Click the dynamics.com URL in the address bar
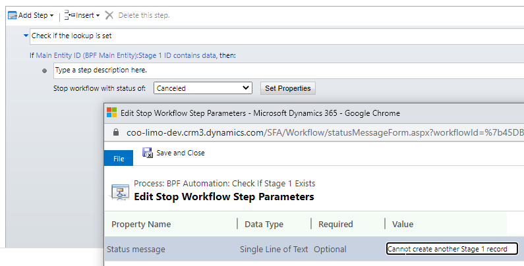This screenshot has width=524, height=266. [x=325, y=132]
